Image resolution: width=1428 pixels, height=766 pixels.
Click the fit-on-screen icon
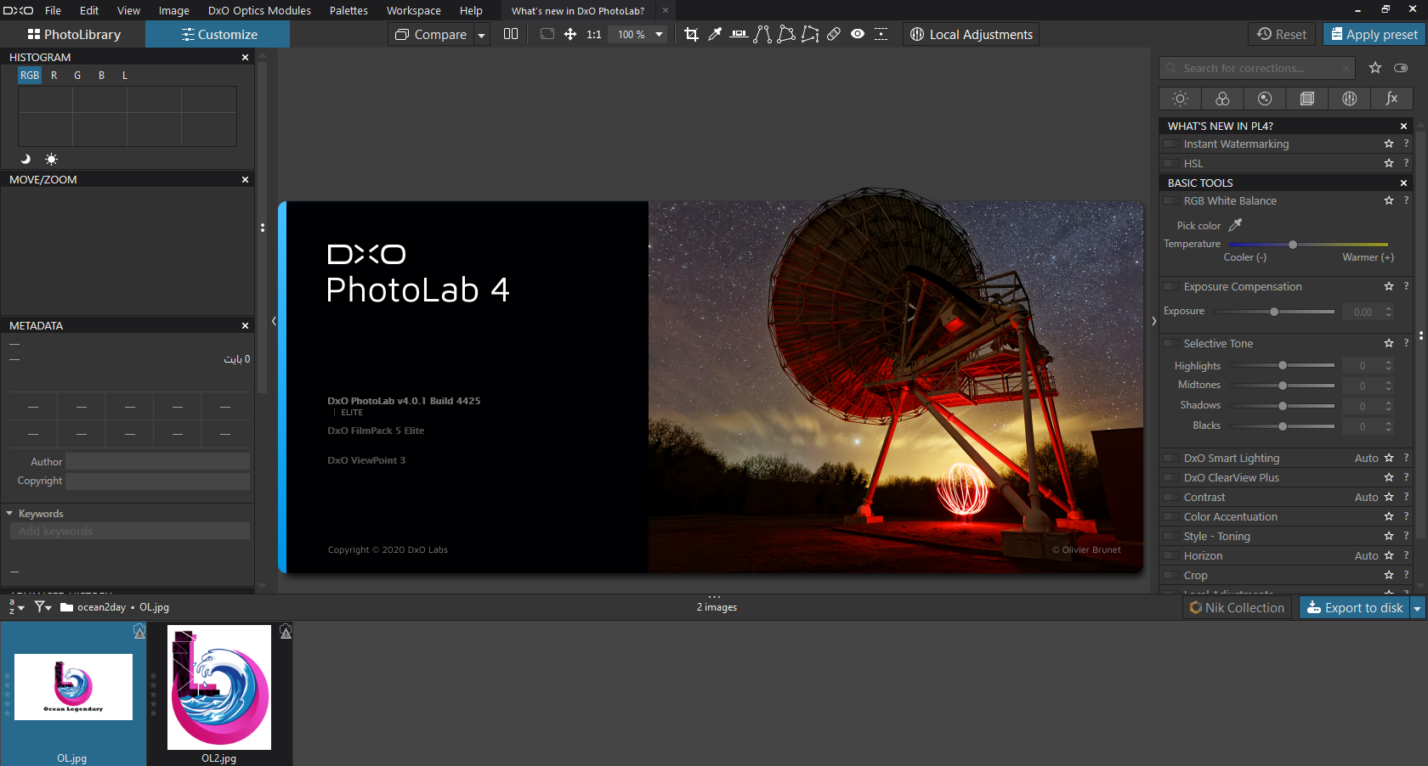coord(547,34)
